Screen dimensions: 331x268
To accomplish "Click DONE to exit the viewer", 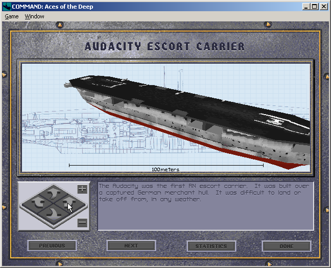I will pos(287,246).
